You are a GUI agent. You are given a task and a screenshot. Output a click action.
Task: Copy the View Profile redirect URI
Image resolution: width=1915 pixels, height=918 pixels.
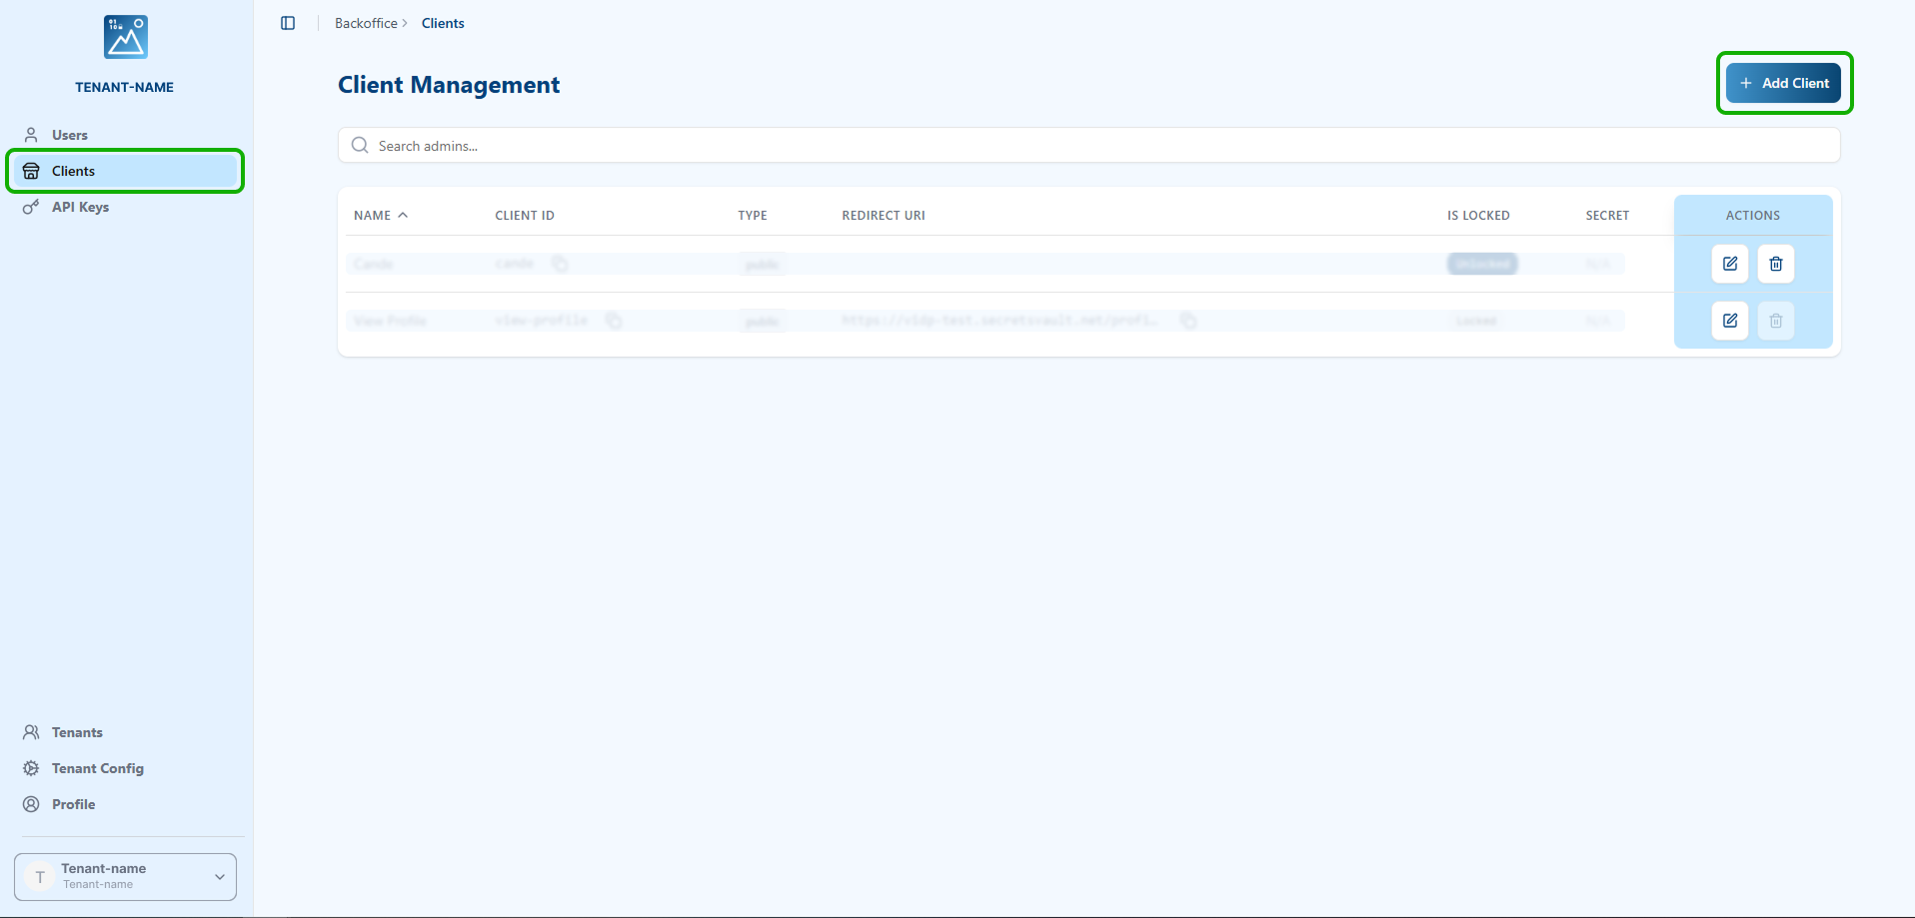click(x=1187, y=321)
